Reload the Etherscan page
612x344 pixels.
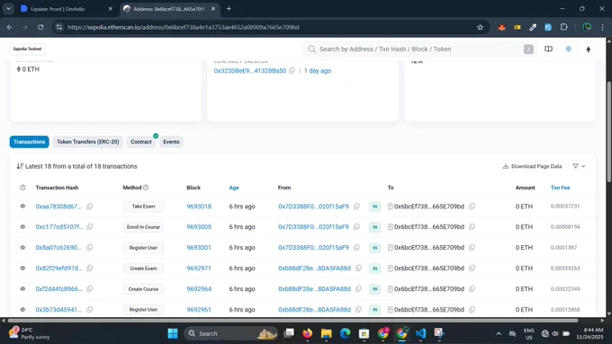point(40,27)
